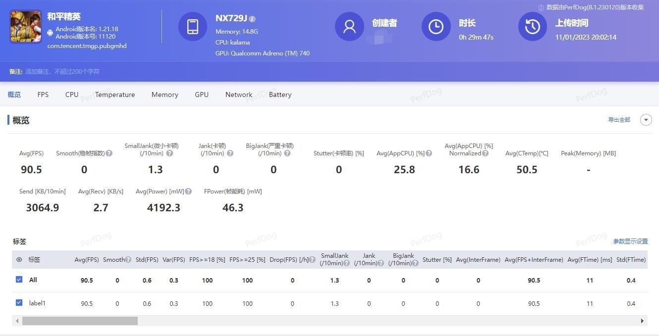Click the creator user profile icon
The width and height of the screenshot is (659, 336).
click(x=349, y=27)
